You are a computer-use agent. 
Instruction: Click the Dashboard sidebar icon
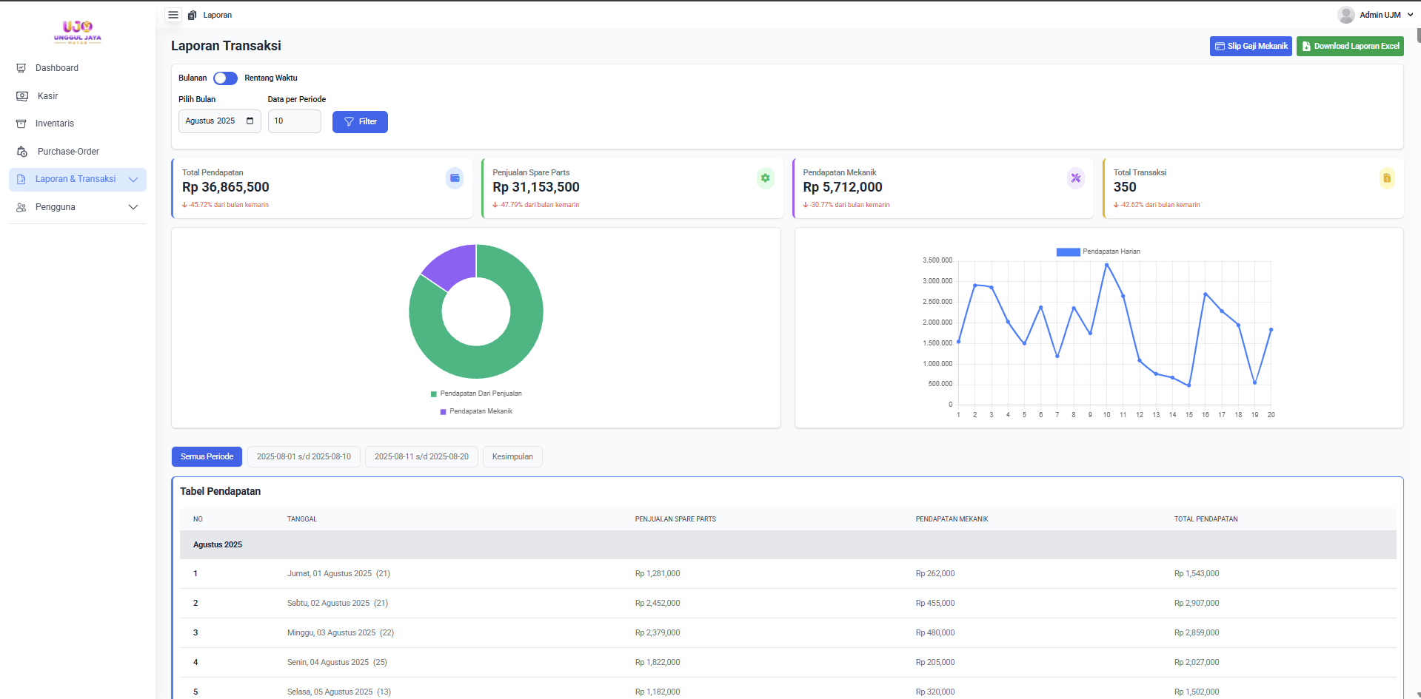click(x=21, y=68)
